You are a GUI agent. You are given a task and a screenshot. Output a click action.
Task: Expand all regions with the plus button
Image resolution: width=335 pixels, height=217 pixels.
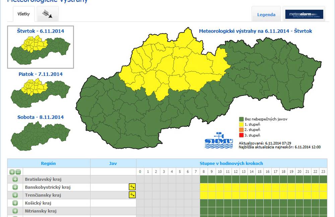point(12,172)
